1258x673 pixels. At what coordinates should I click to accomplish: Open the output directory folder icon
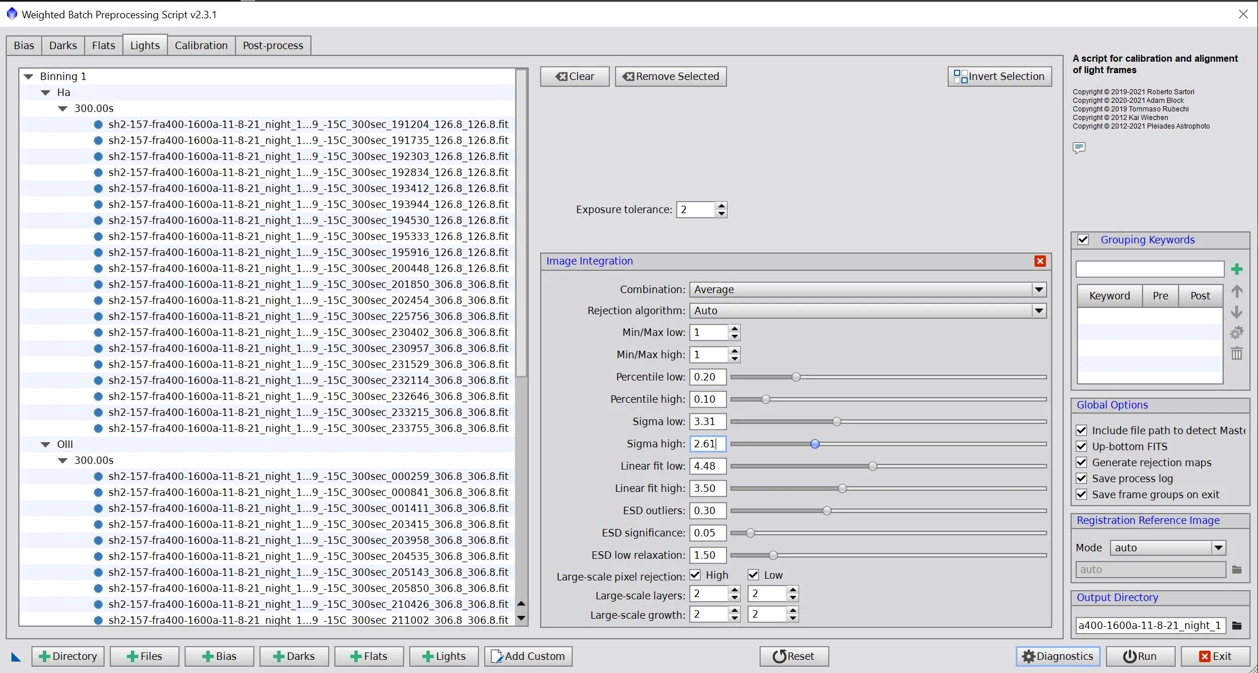[1237, 626]
